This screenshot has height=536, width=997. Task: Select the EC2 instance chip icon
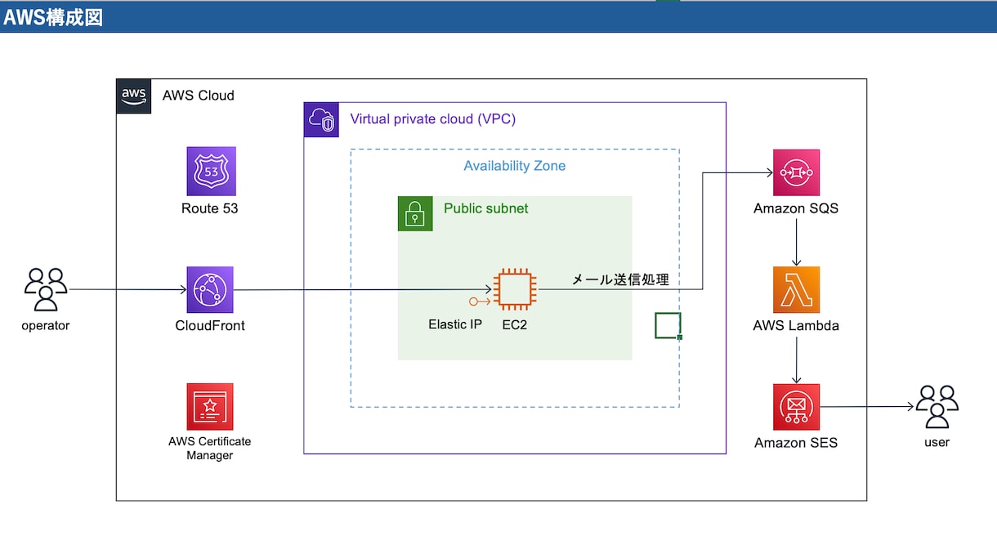(x=515, y=290)
